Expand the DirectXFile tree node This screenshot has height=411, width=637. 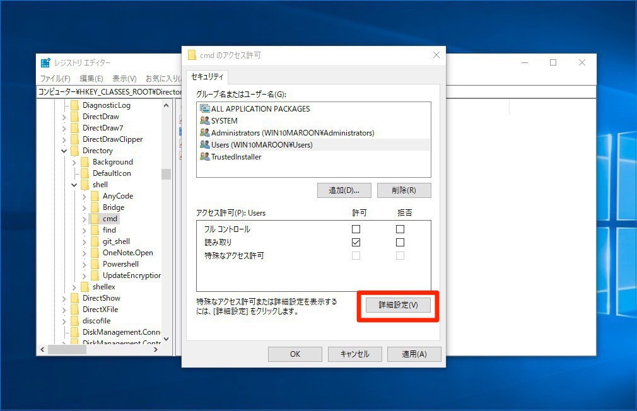(x=64, y=310)
